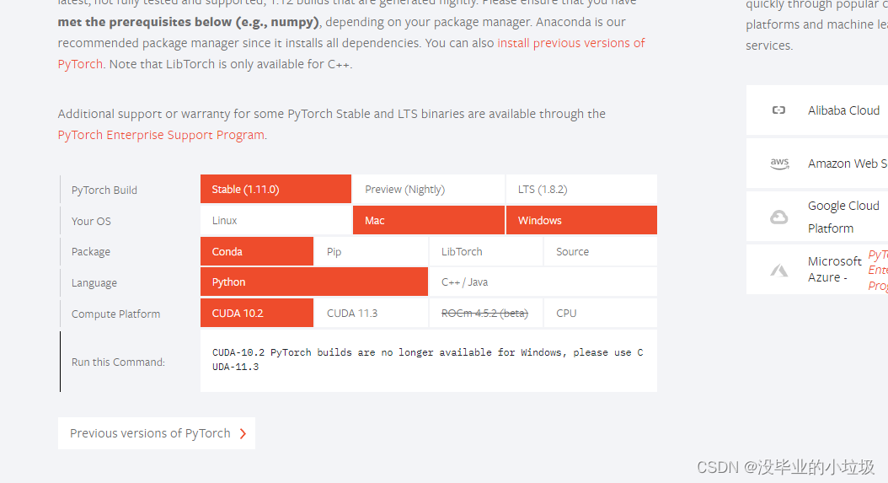Click the PyTorch Build row label
The width and height of the screenshot is (888, 483).
coord(104,190)
